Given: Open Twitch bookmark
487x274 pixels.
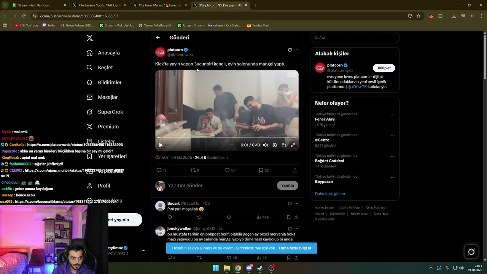Looking at the screenshot, I should 49,25.
